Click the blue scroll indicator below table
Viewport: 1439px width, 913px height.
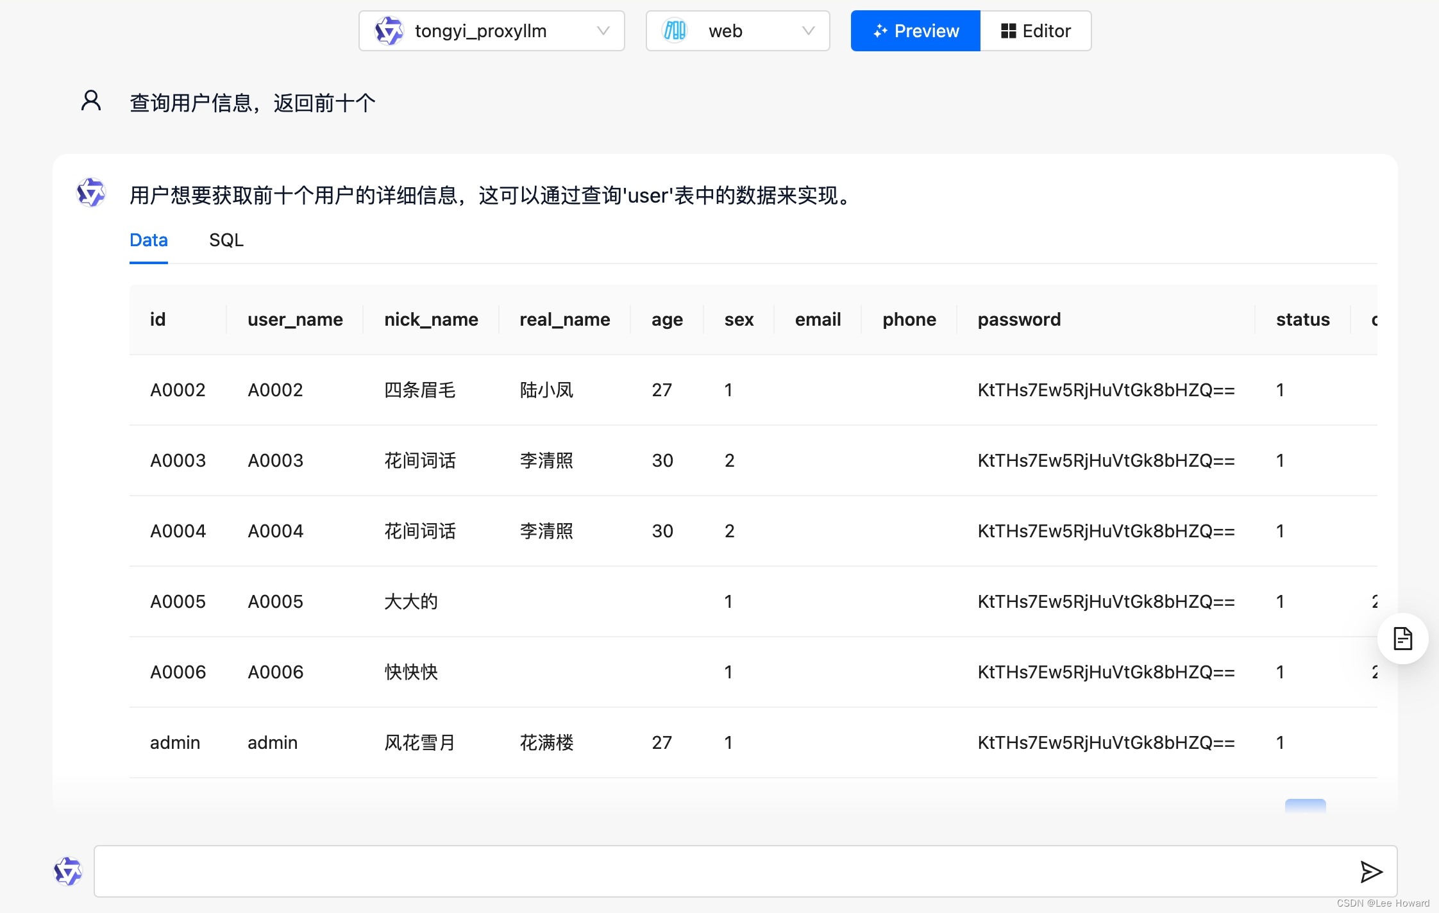tap(1305, 805)
